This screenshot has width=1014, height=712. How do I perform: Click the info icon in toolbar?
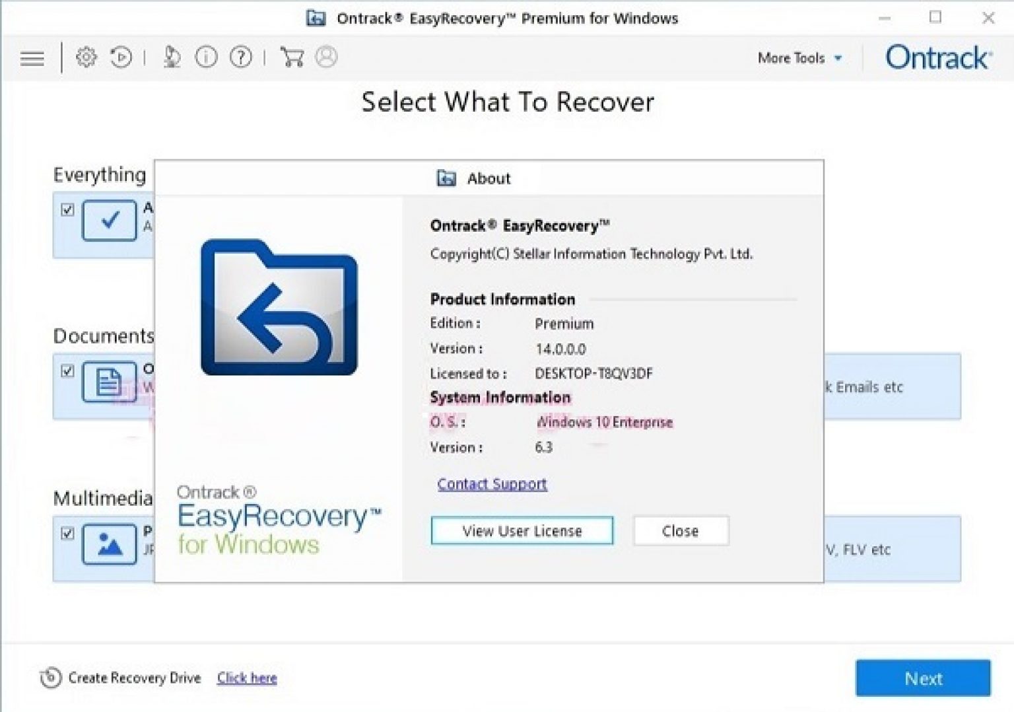206,57
